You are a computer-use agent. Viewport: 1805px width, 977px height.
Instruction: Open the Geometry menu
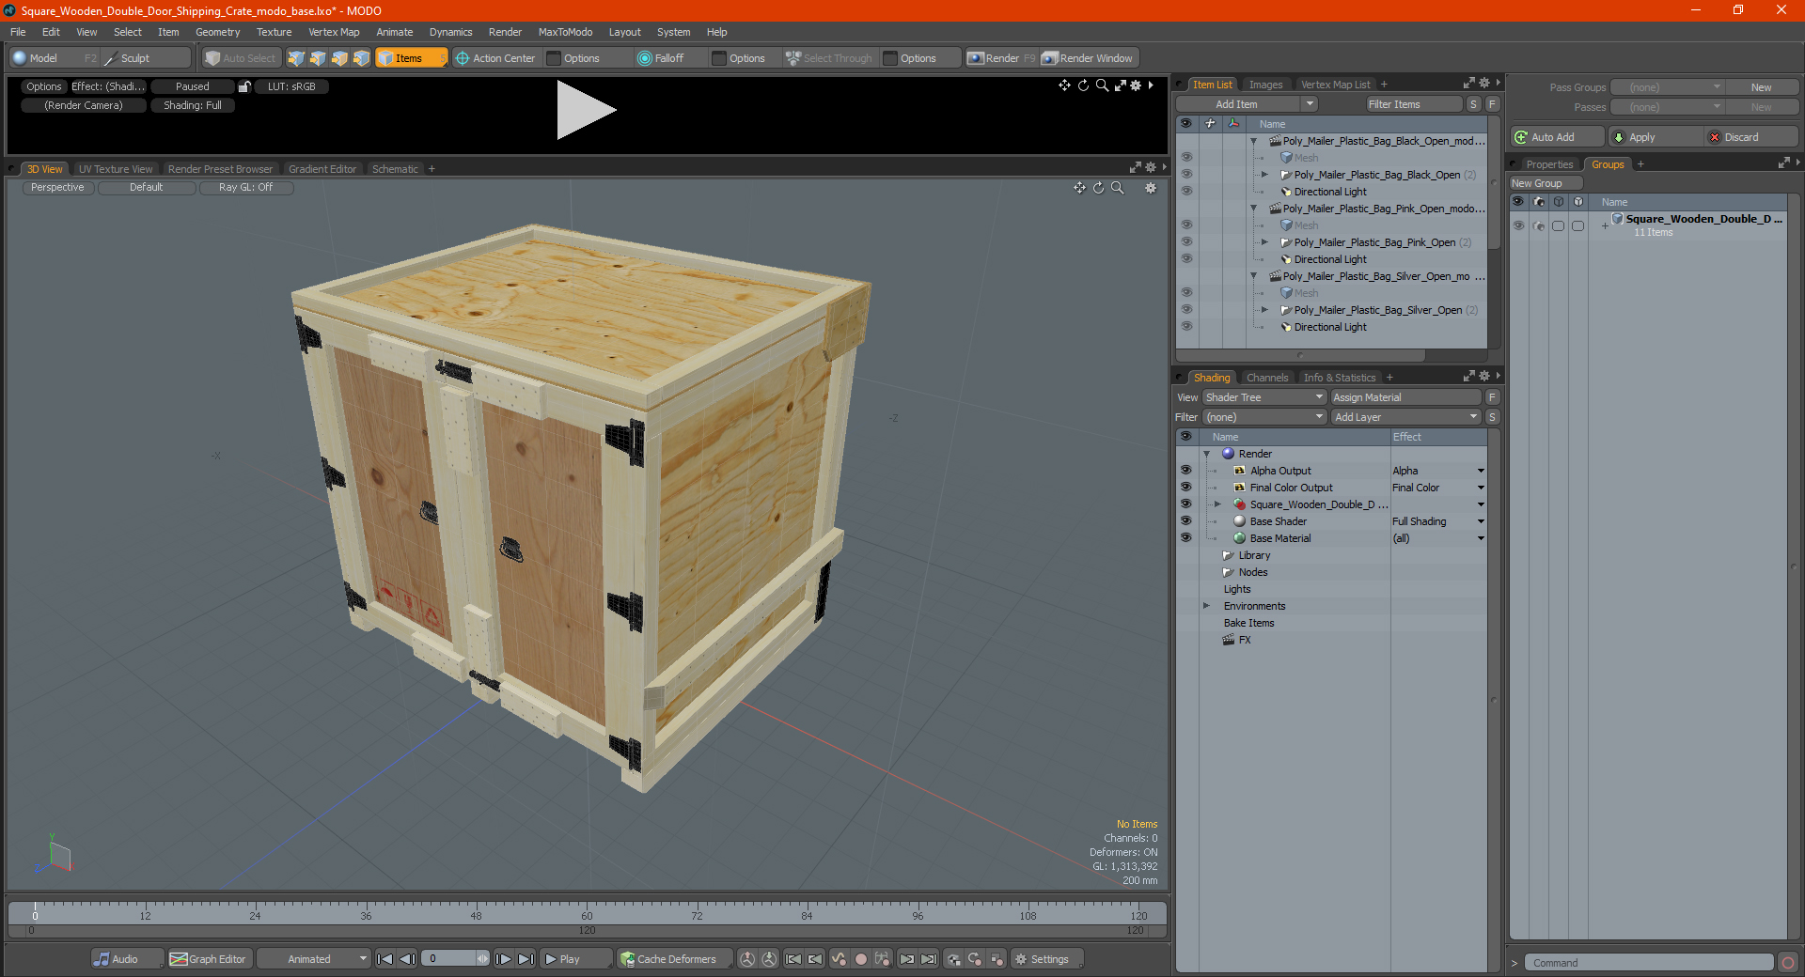tap(217, 32)
